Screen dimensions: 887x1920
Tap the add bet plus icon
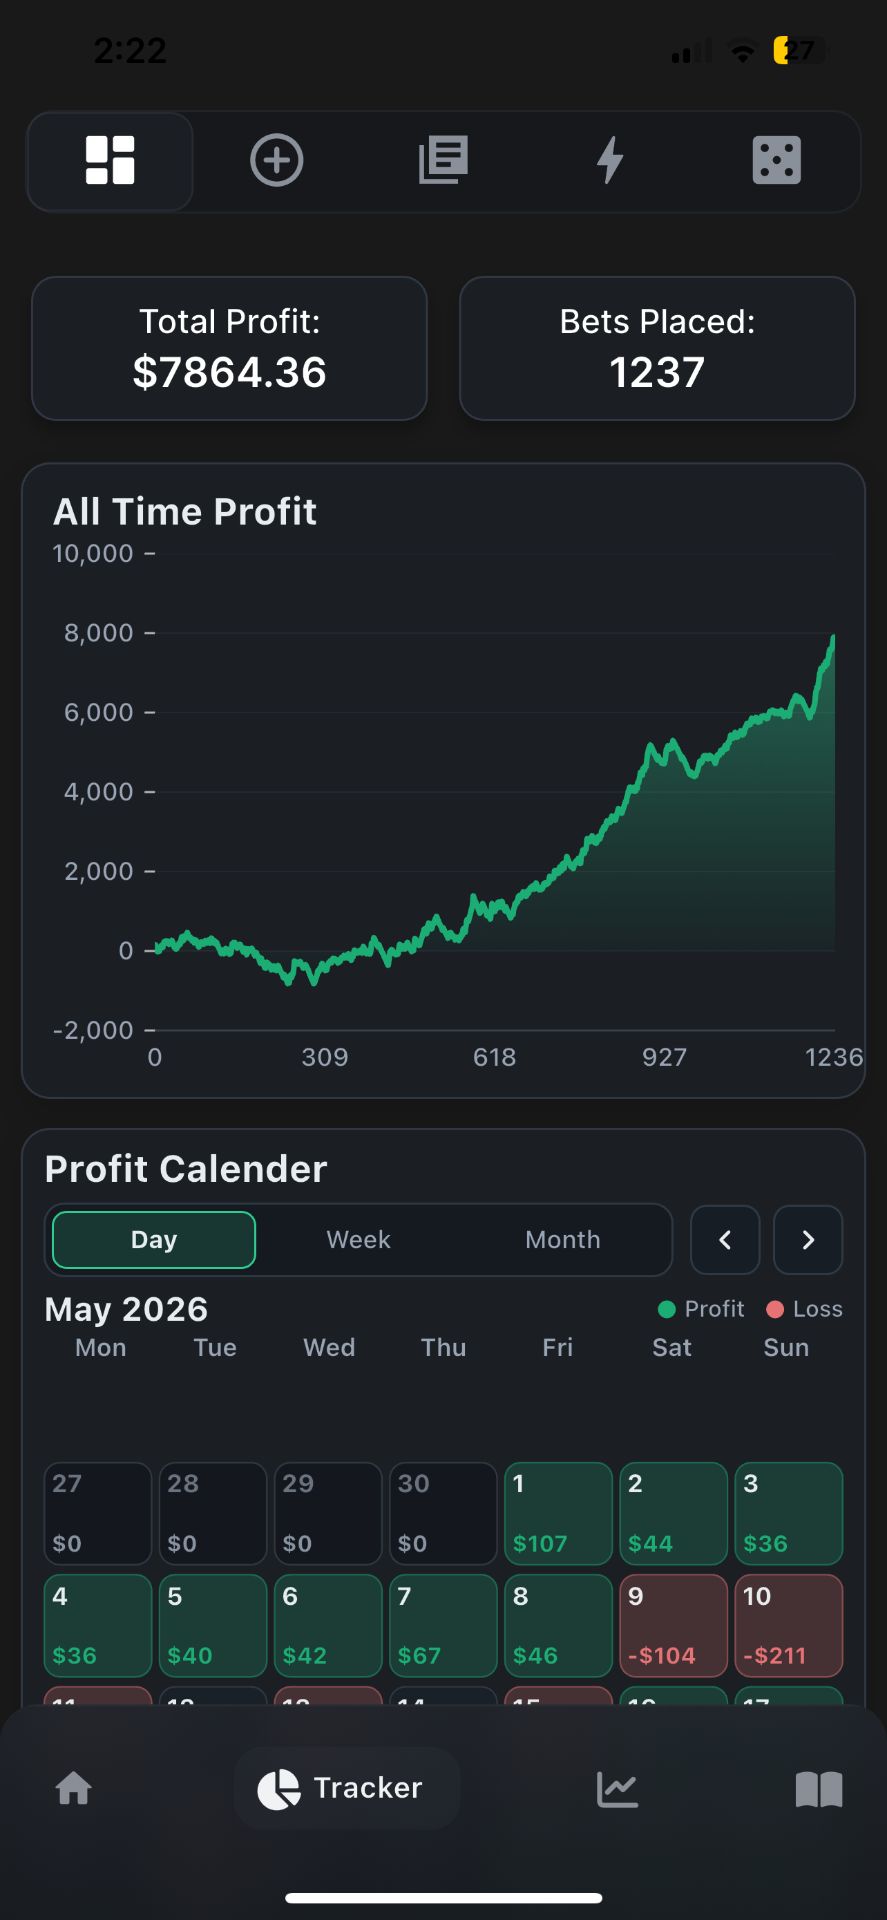pos(276,160)
